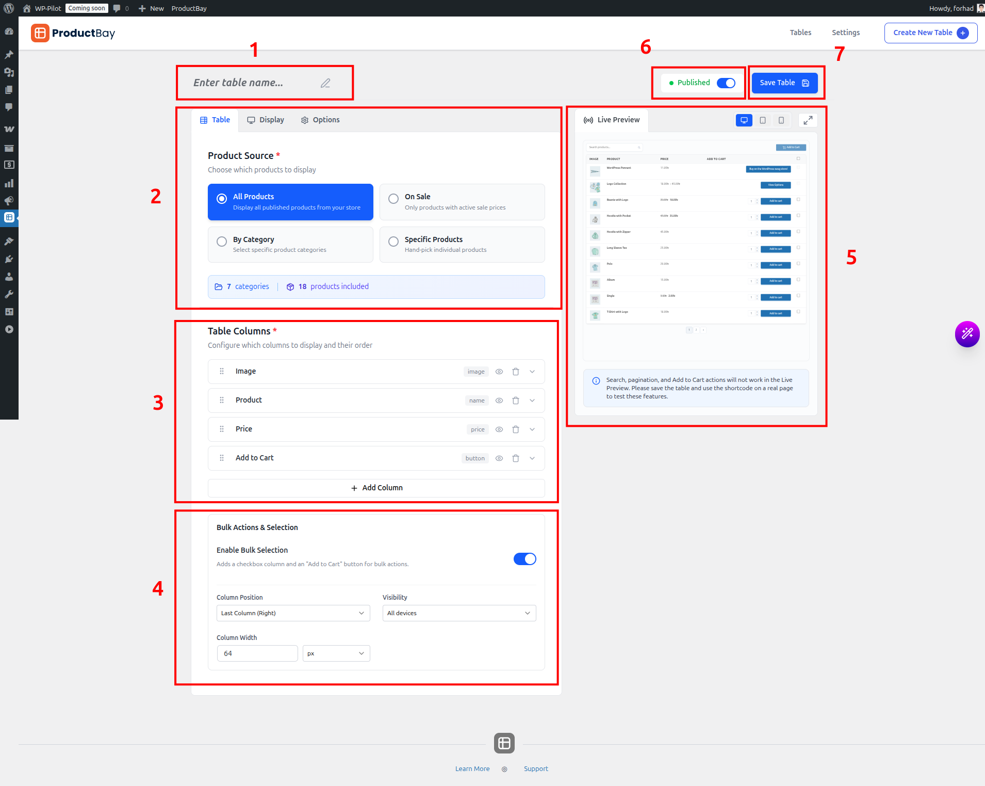
Task: Expand the live preview to fullscreen
Action: pos(808,120)
